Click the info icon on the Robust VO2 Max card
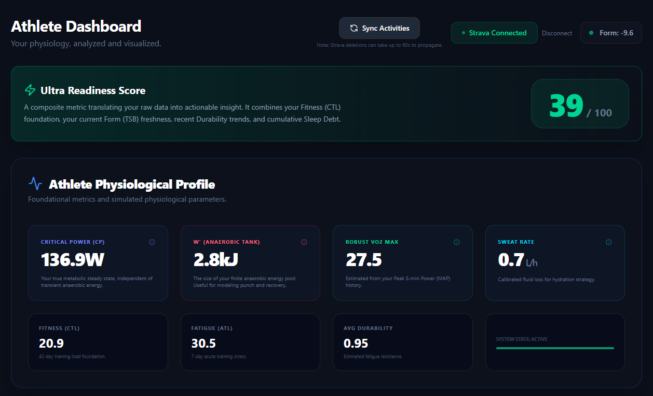 coord(457,242)
